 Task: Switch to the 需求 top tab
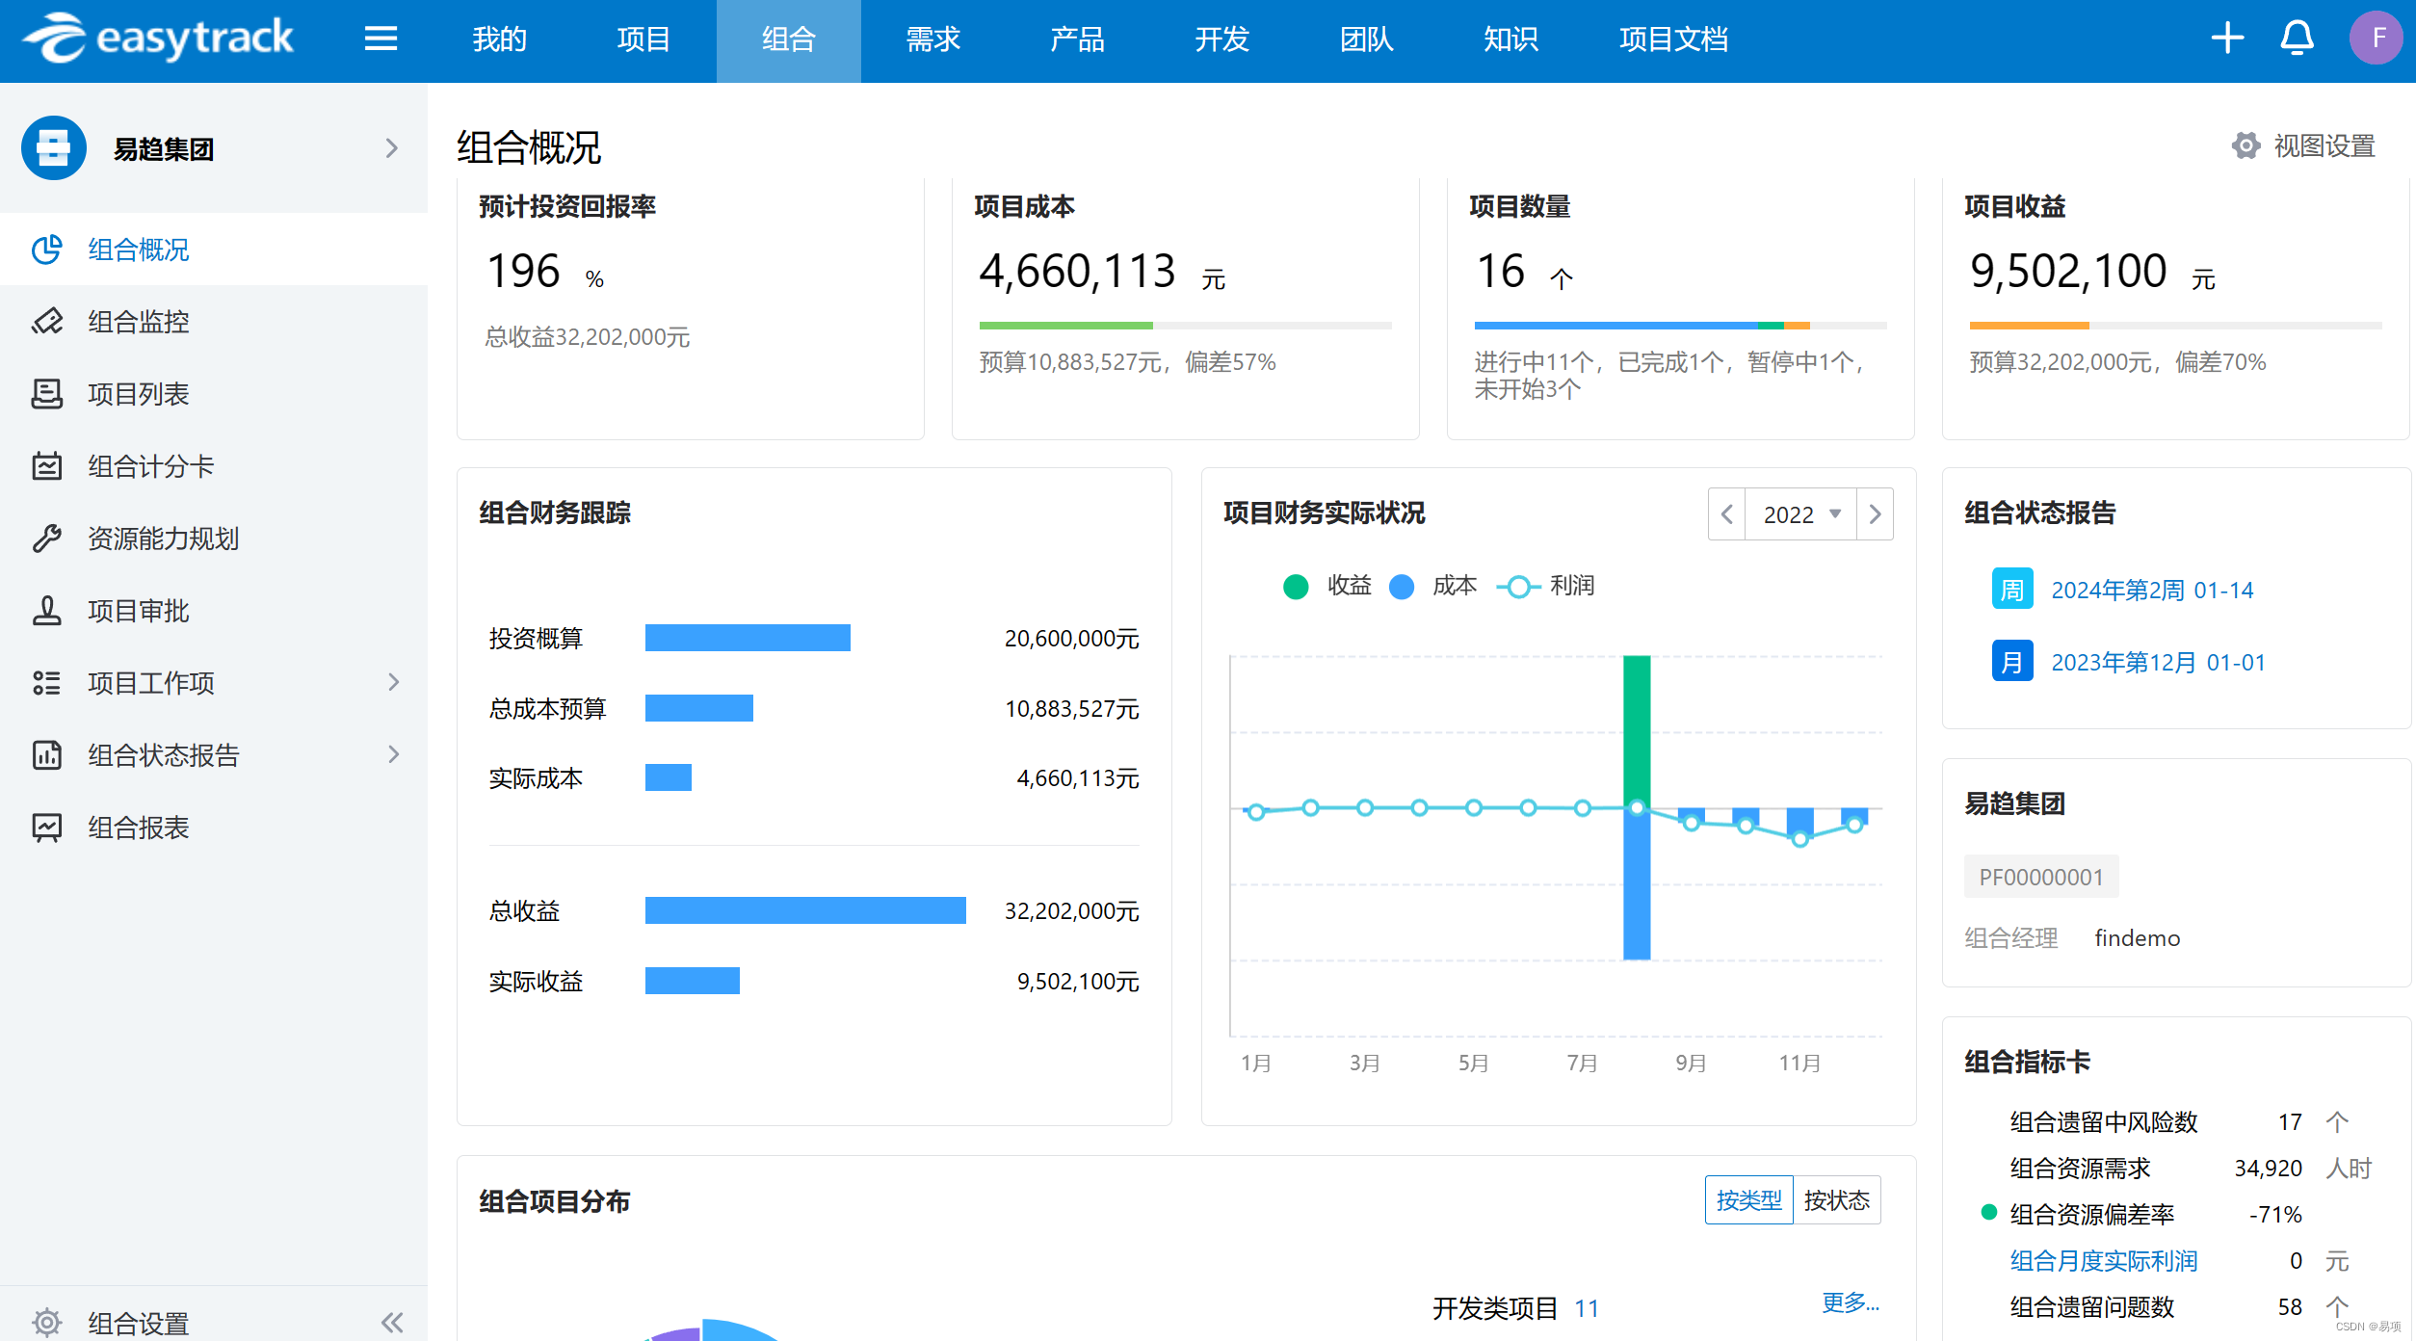[x=932, y=39]
